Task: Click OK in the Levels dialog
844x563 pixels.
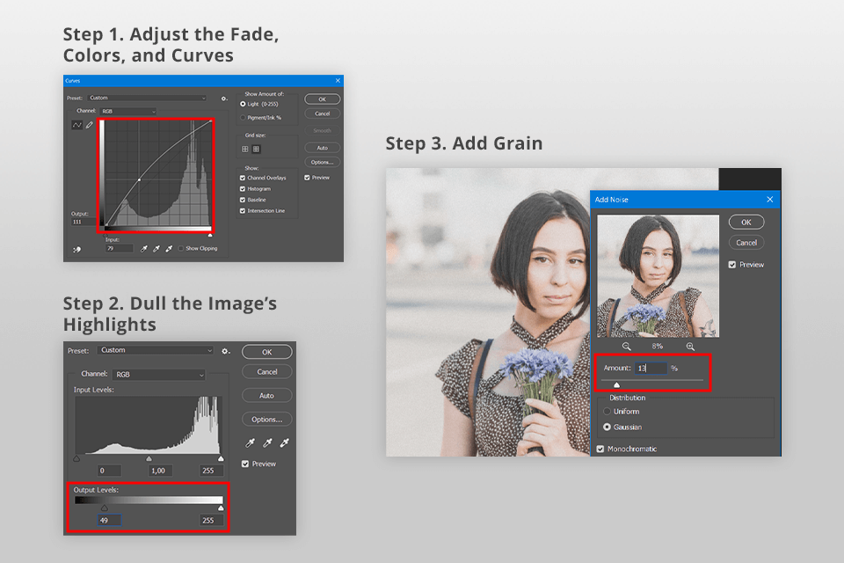Action: click(x=267, y=352)
